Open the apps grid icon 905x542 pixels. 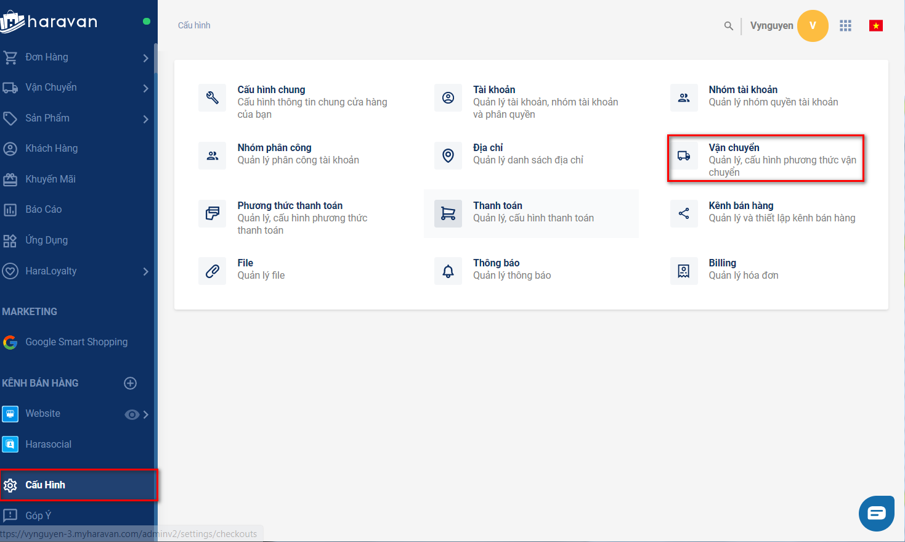coord(845,26)
